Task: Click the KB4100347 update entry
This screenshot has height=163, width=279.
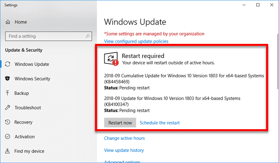Action: click(172, 101)
